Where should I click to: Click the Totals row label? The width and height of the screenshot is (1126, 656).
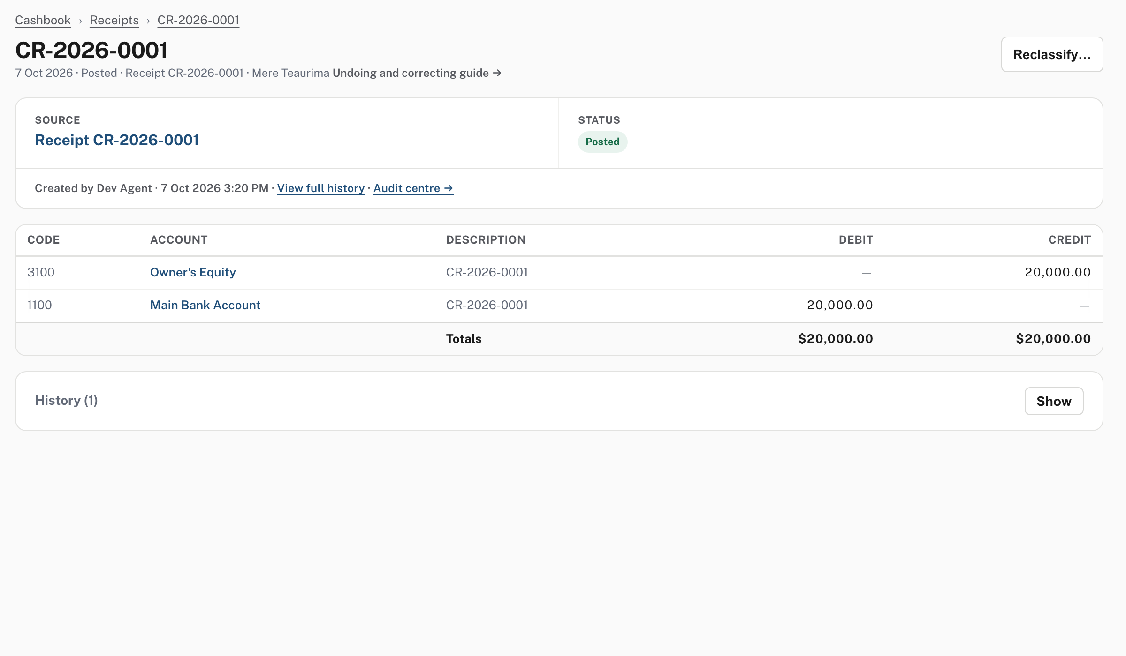tap(464, 339)
